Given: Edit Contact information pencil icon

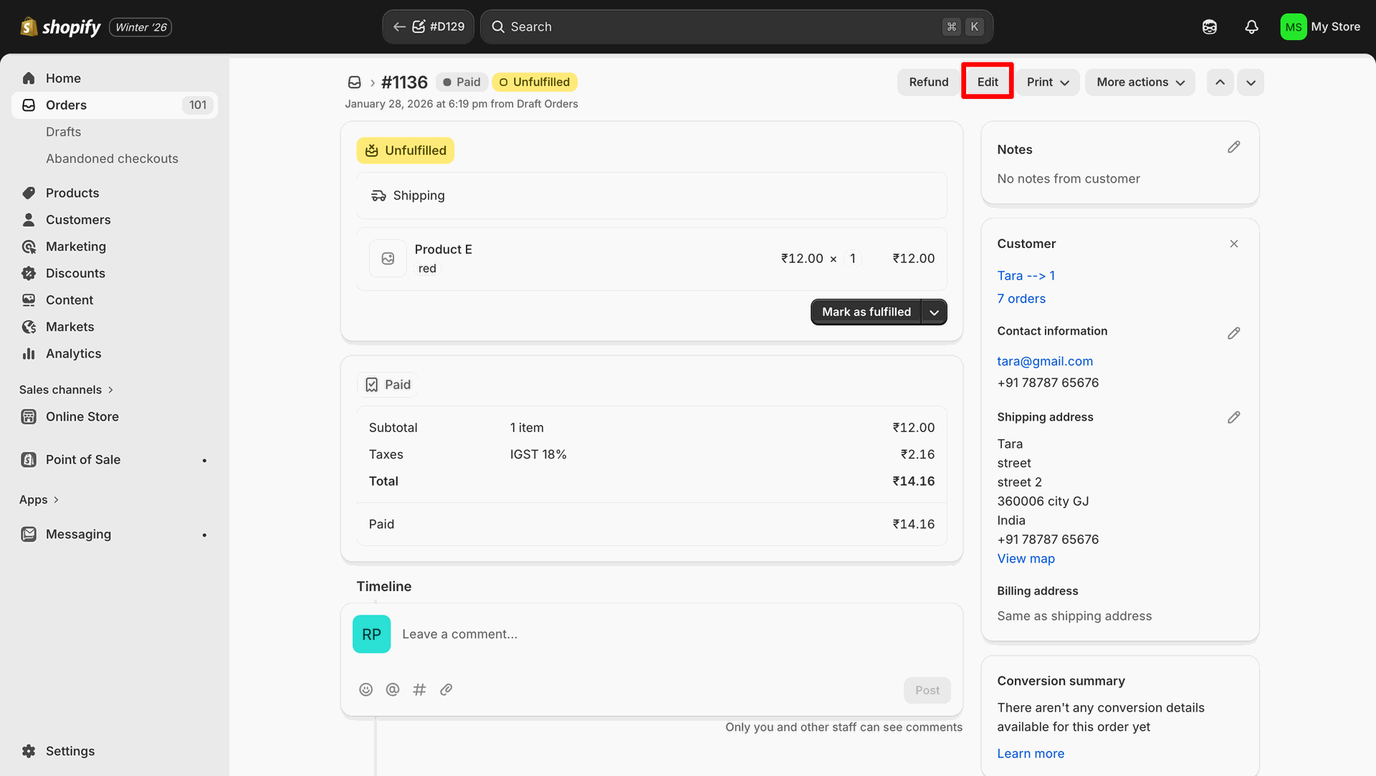Looking at the screenshot, I should pos(1233,333).
